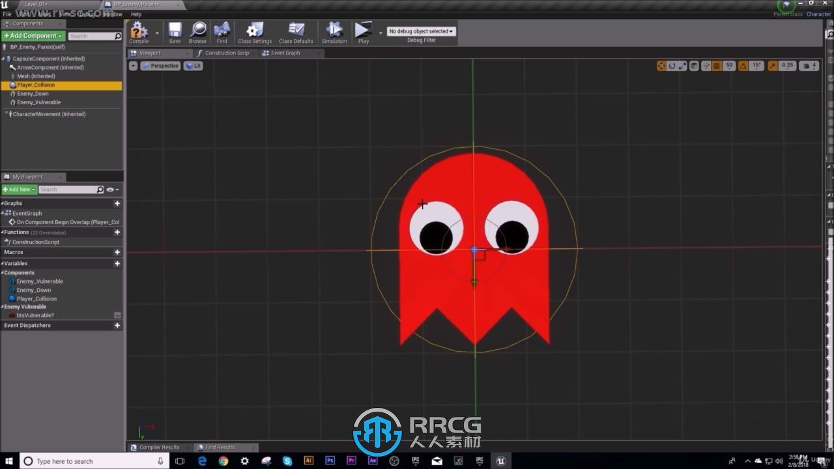Select the translate transform tool icon
Image resolution: width=834 pixels, height=469 pixels.
(x=661, y=66)
